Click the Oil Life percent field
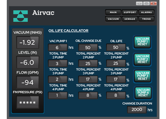Screen dimensions: 166x119 click(116, 48)
